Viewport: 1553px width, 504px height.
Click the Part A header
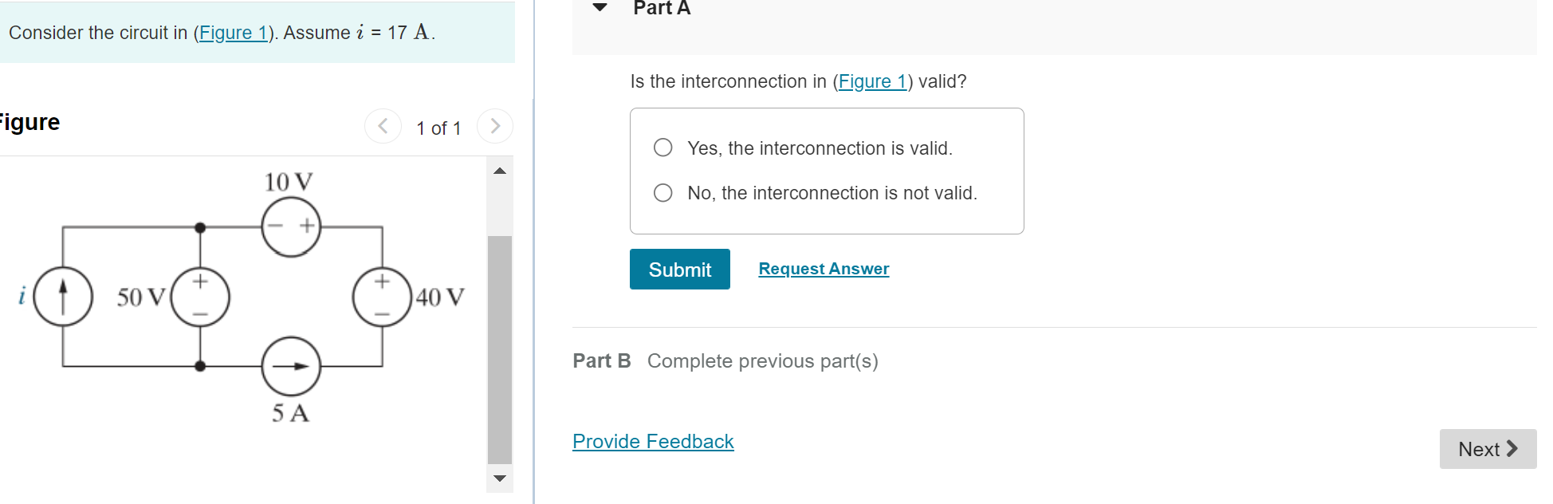[x=662, y=9]
